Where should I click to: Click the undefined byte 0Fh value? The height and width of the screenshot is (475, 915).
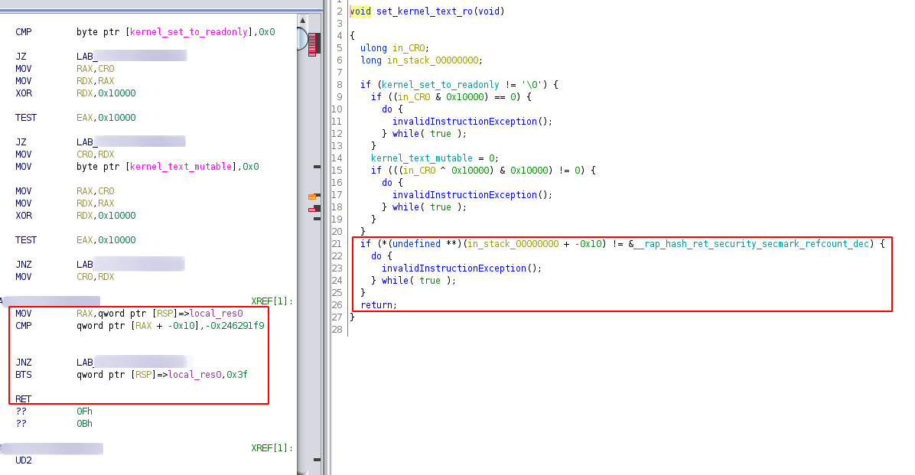pyautogui.click(x=85, y=412)
